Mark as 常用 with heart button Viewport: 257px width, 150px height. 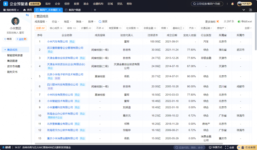[8, 39]
